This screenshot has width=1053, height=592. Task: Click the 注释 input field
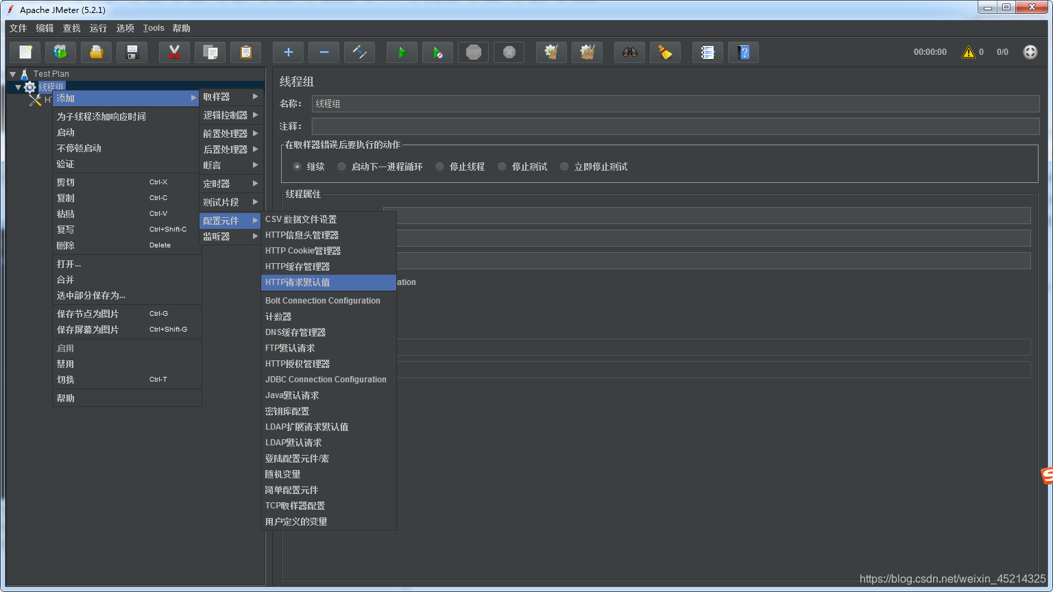[x=675, y=126]
